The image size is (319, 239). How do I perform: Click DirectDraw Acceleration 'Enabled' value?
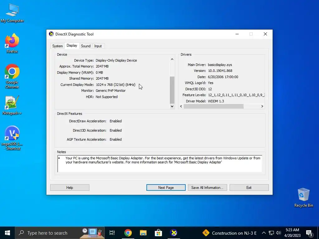point(116,121)
